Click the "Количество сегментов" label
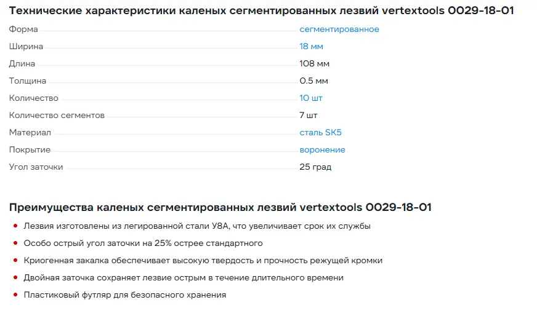The width and height of the screenshot is (537, 313). [x=57, y=116]
